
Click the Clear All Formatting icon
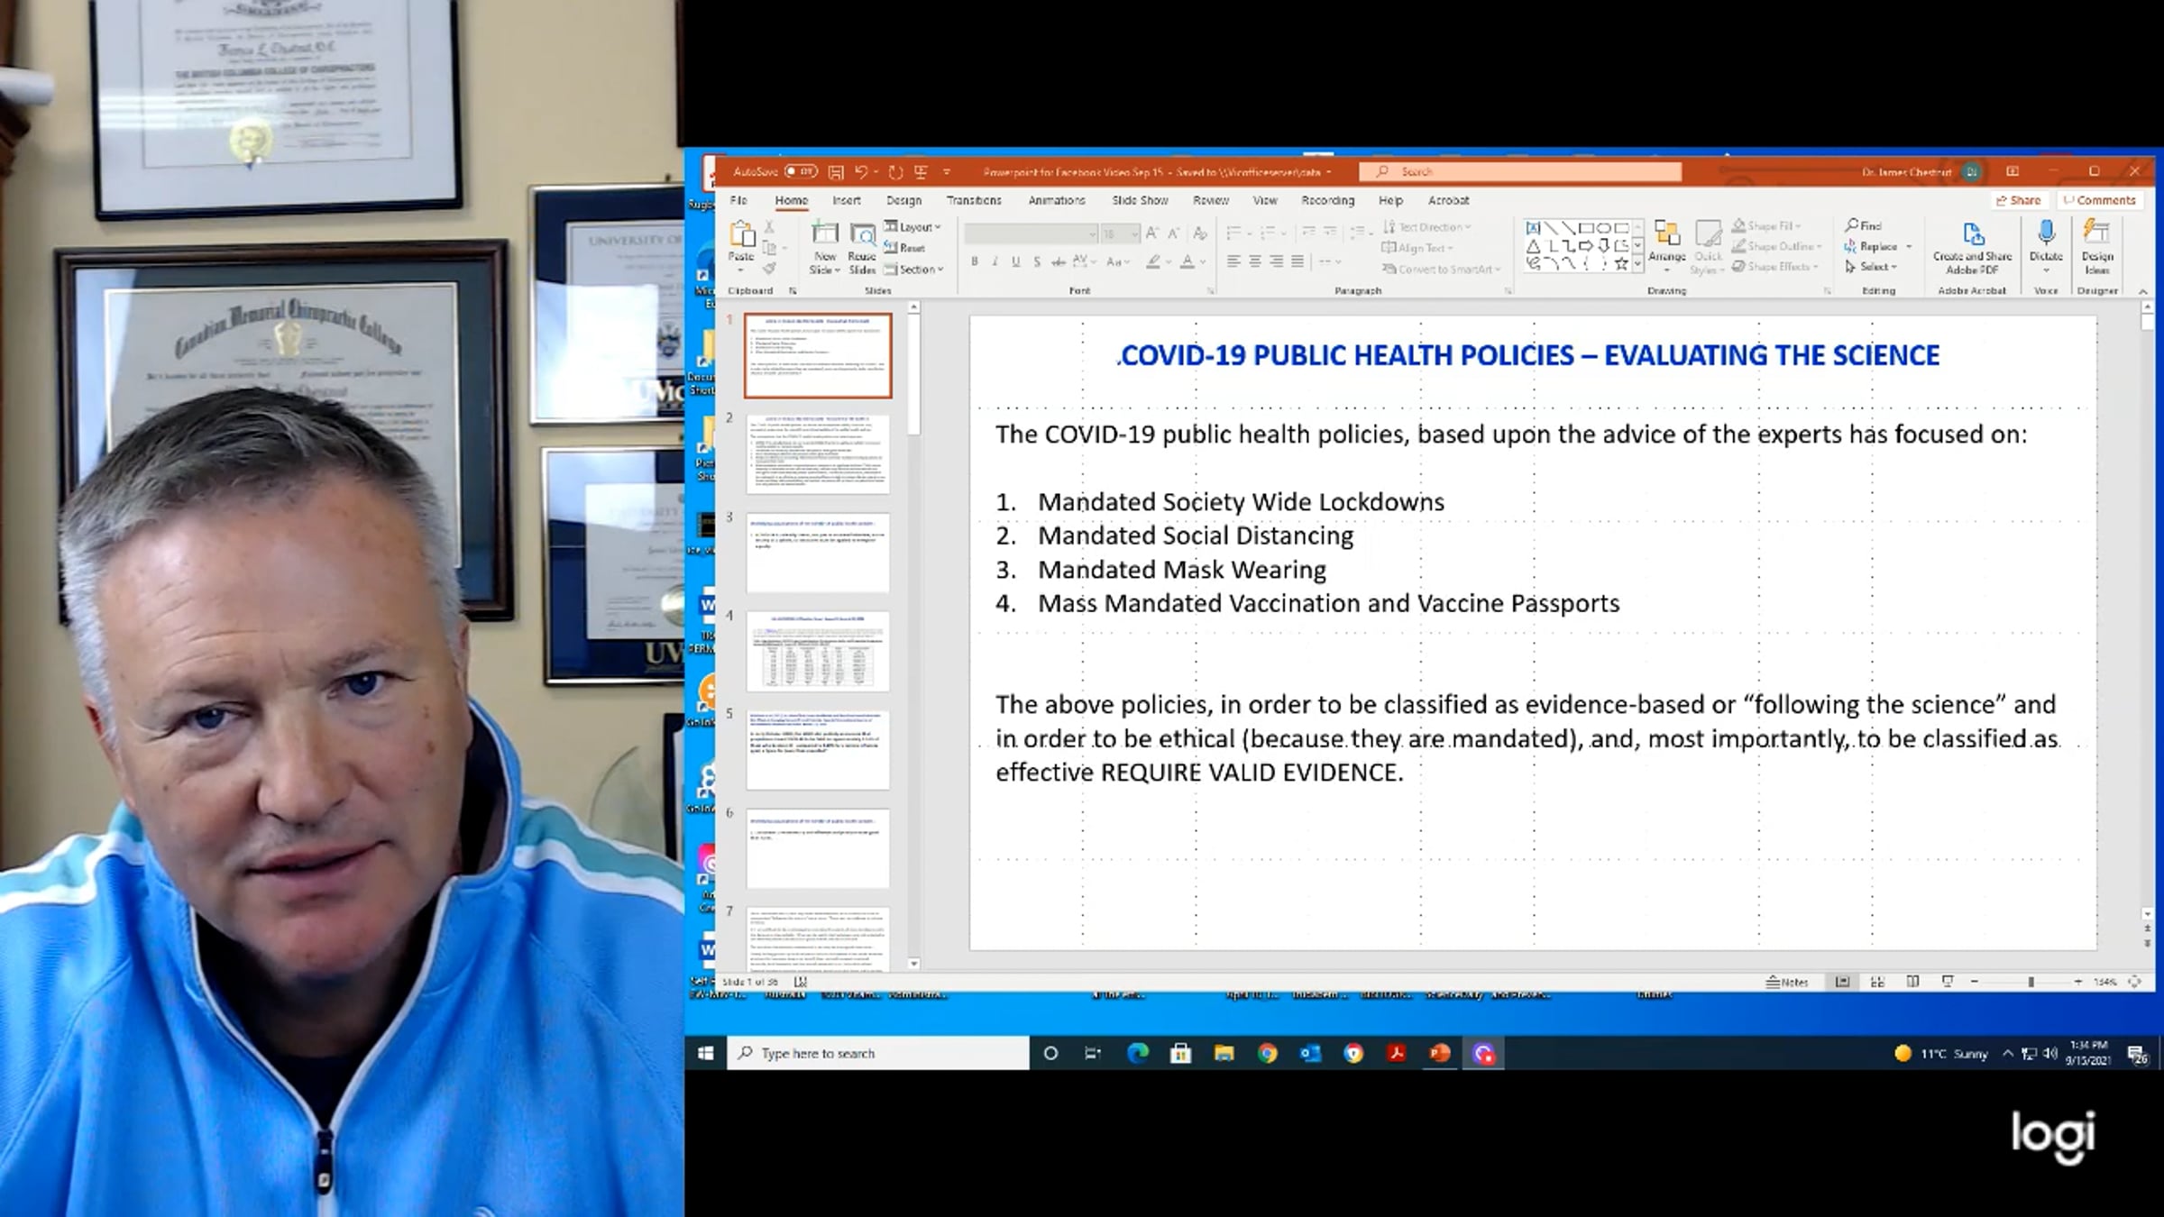tap(1199, 233)
